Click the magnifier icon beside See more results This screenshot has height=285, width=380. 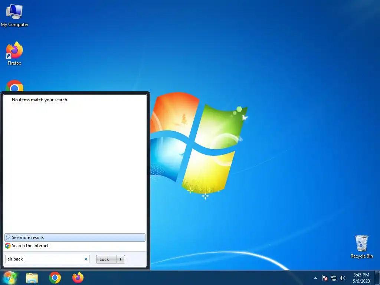point(8,237)
